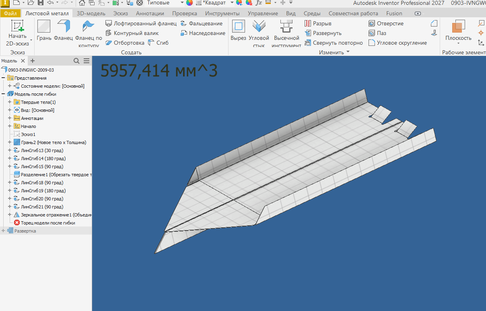Screen dimensions: 486x311
Task: Expand the Изменить panel dropdown
Action: click(348, 52)
